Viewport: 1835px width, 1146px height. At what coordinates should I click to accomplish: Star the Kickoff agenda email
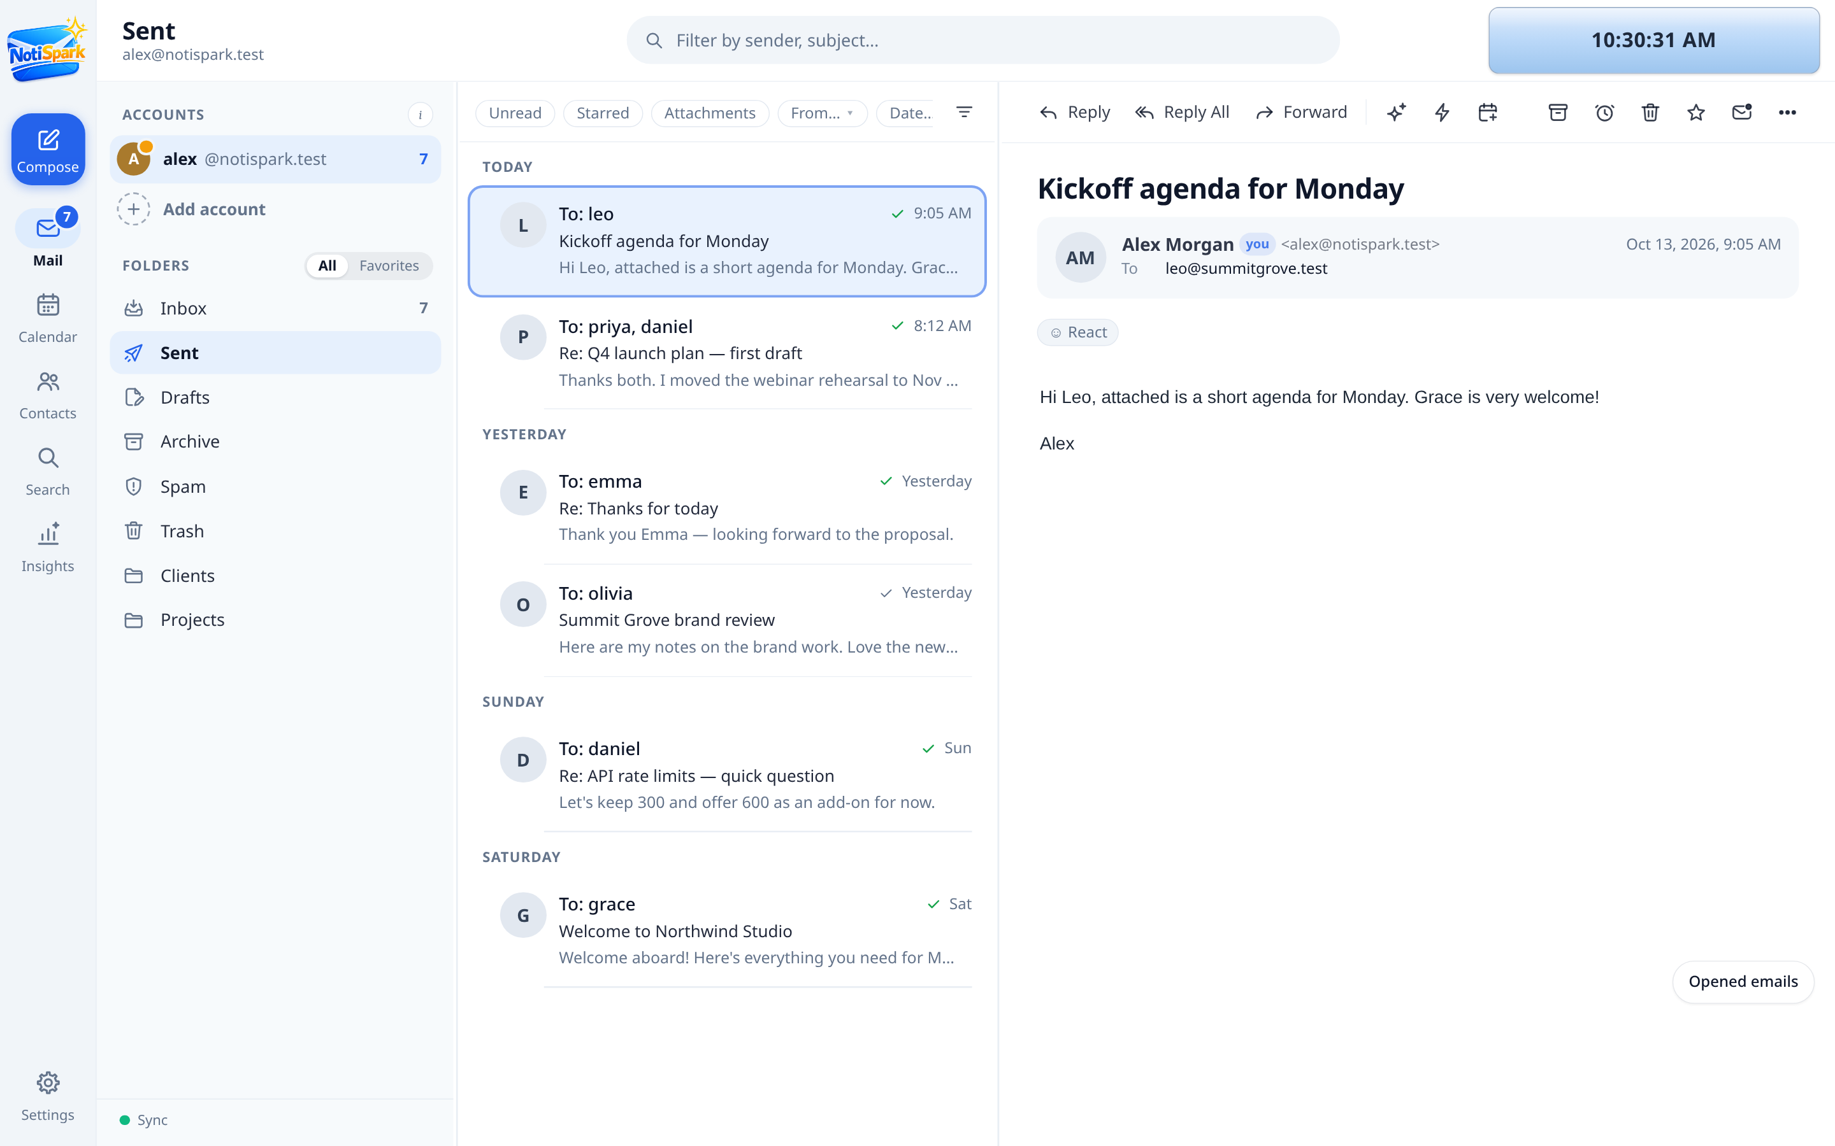point(1696,113)
